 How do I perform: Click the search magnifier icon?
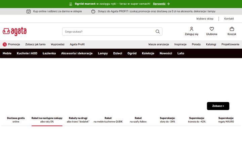tap(157, 32)
